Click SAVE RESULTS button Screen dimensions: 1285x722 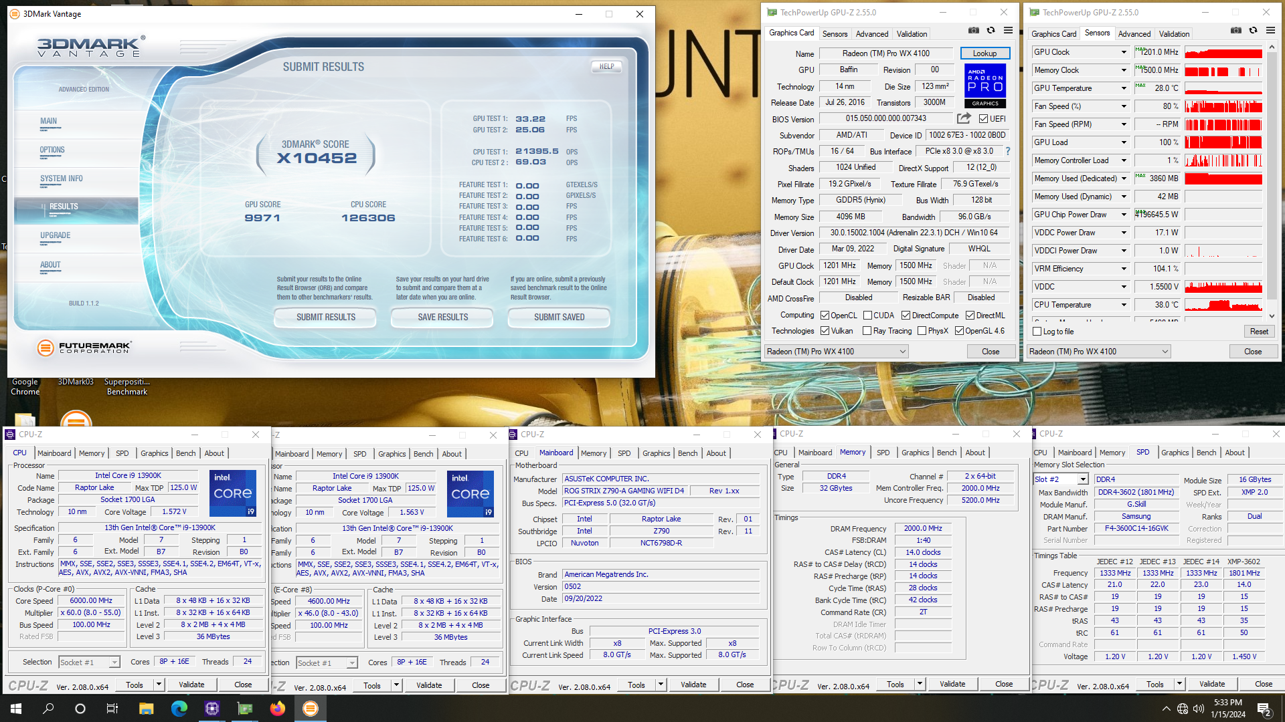point(442,318)
